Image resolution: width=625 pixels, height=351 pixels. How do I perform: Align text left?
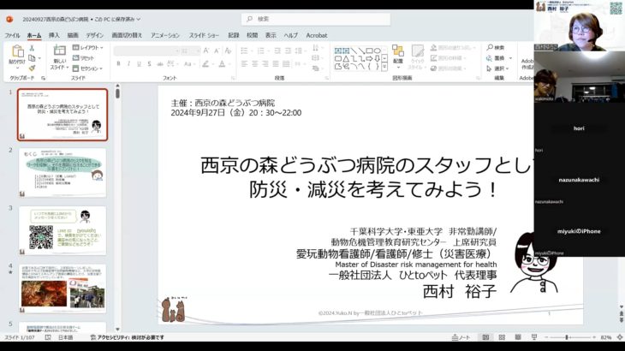(x=244, y=63)
